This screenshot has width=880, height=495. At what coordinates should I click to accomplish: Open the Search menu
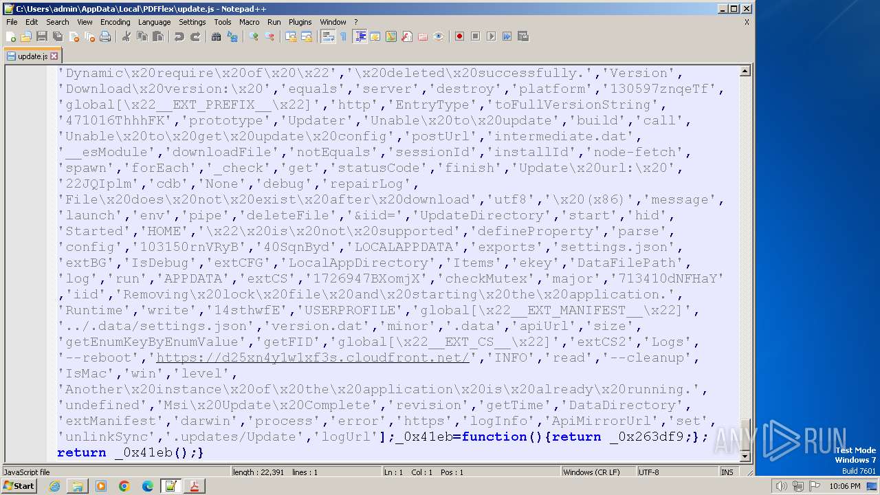[x=58, y=22]
